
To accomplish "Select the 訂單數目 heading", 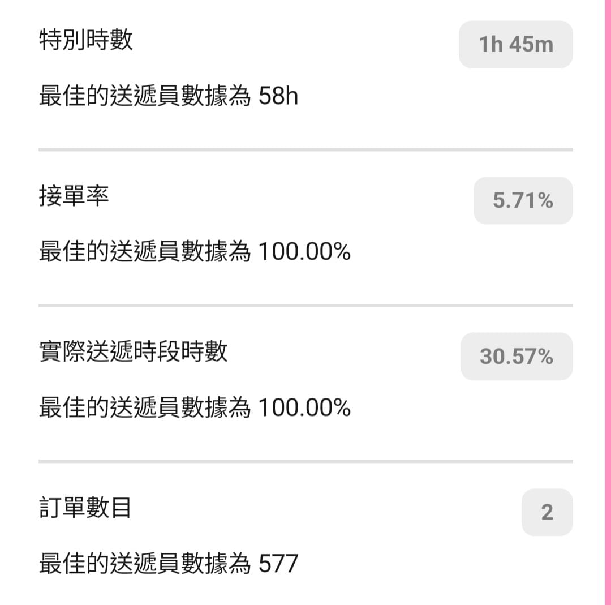I will (85, 508).
